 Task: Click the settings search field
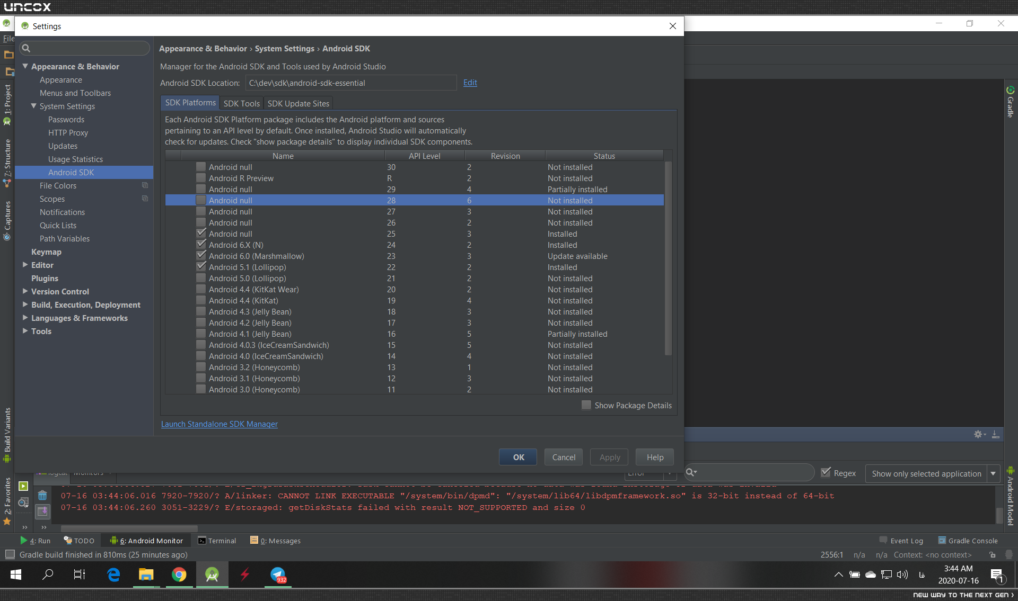click(85, 48)
